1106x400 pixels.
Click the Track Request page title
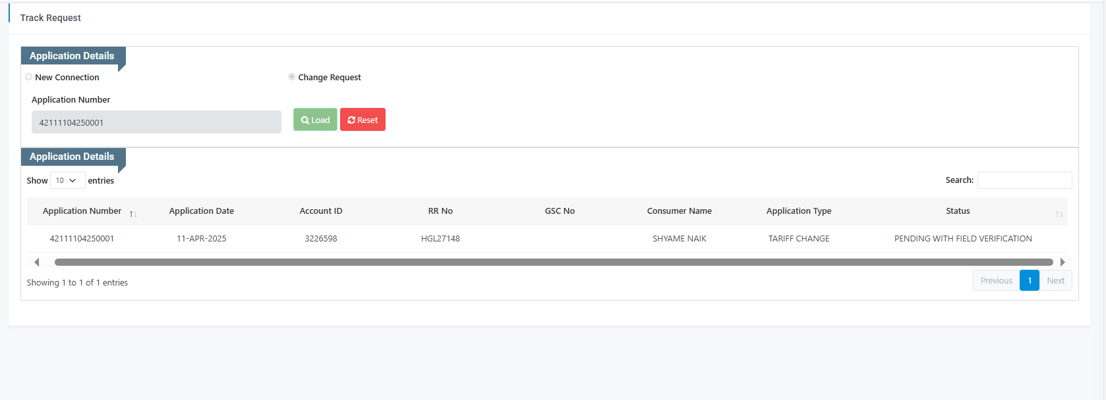[x=51, y=18]
